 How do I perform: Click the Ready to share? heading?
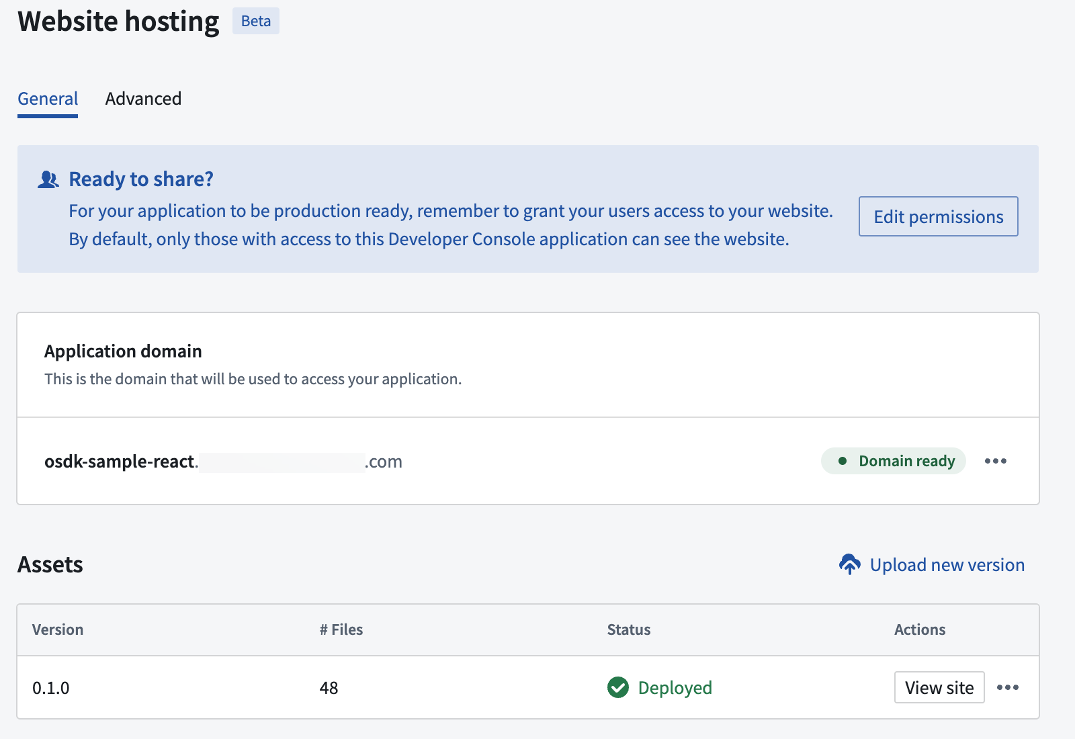coord(141,179)
